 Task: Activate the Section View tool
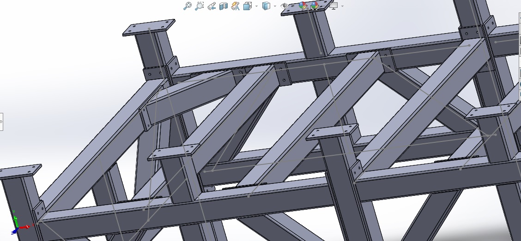pyautogui.click(x=224, y=6)
